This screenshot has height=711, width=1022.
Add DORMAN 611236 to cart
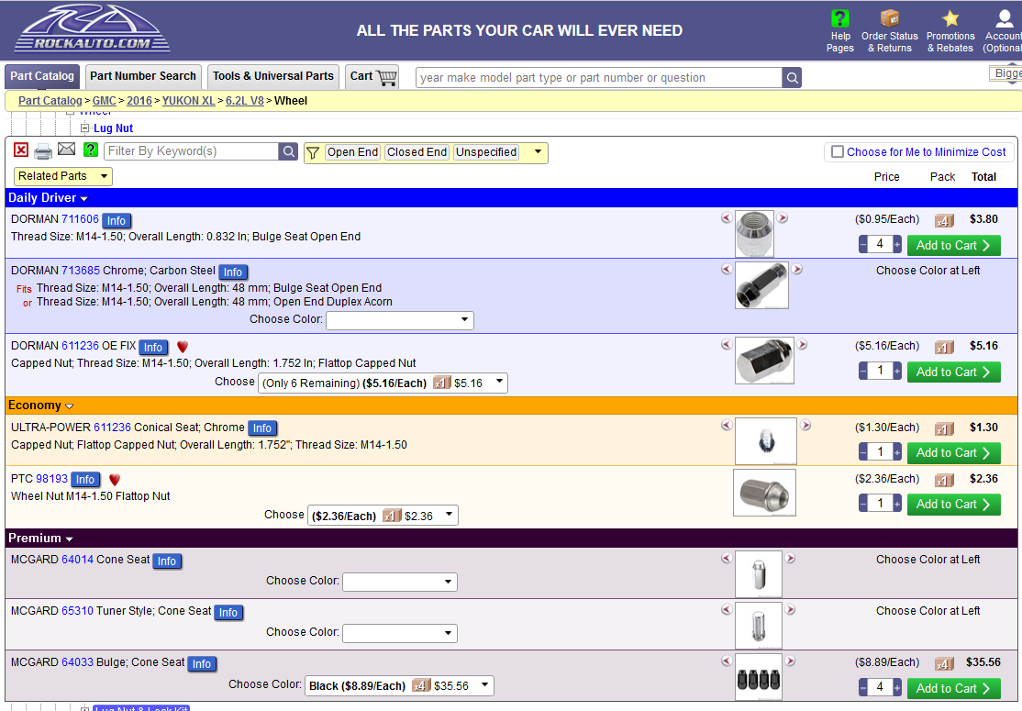point(953,372)
